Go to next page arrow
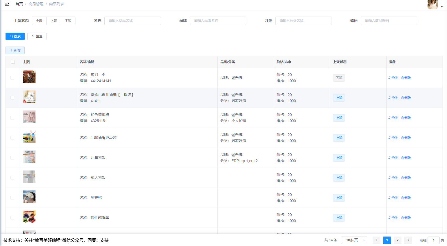Screen dimensions: 447x246 408,240
